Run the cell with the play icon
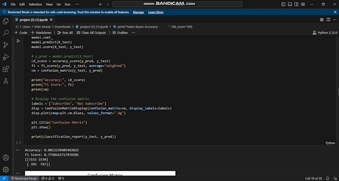 click(x=18, y=41)
